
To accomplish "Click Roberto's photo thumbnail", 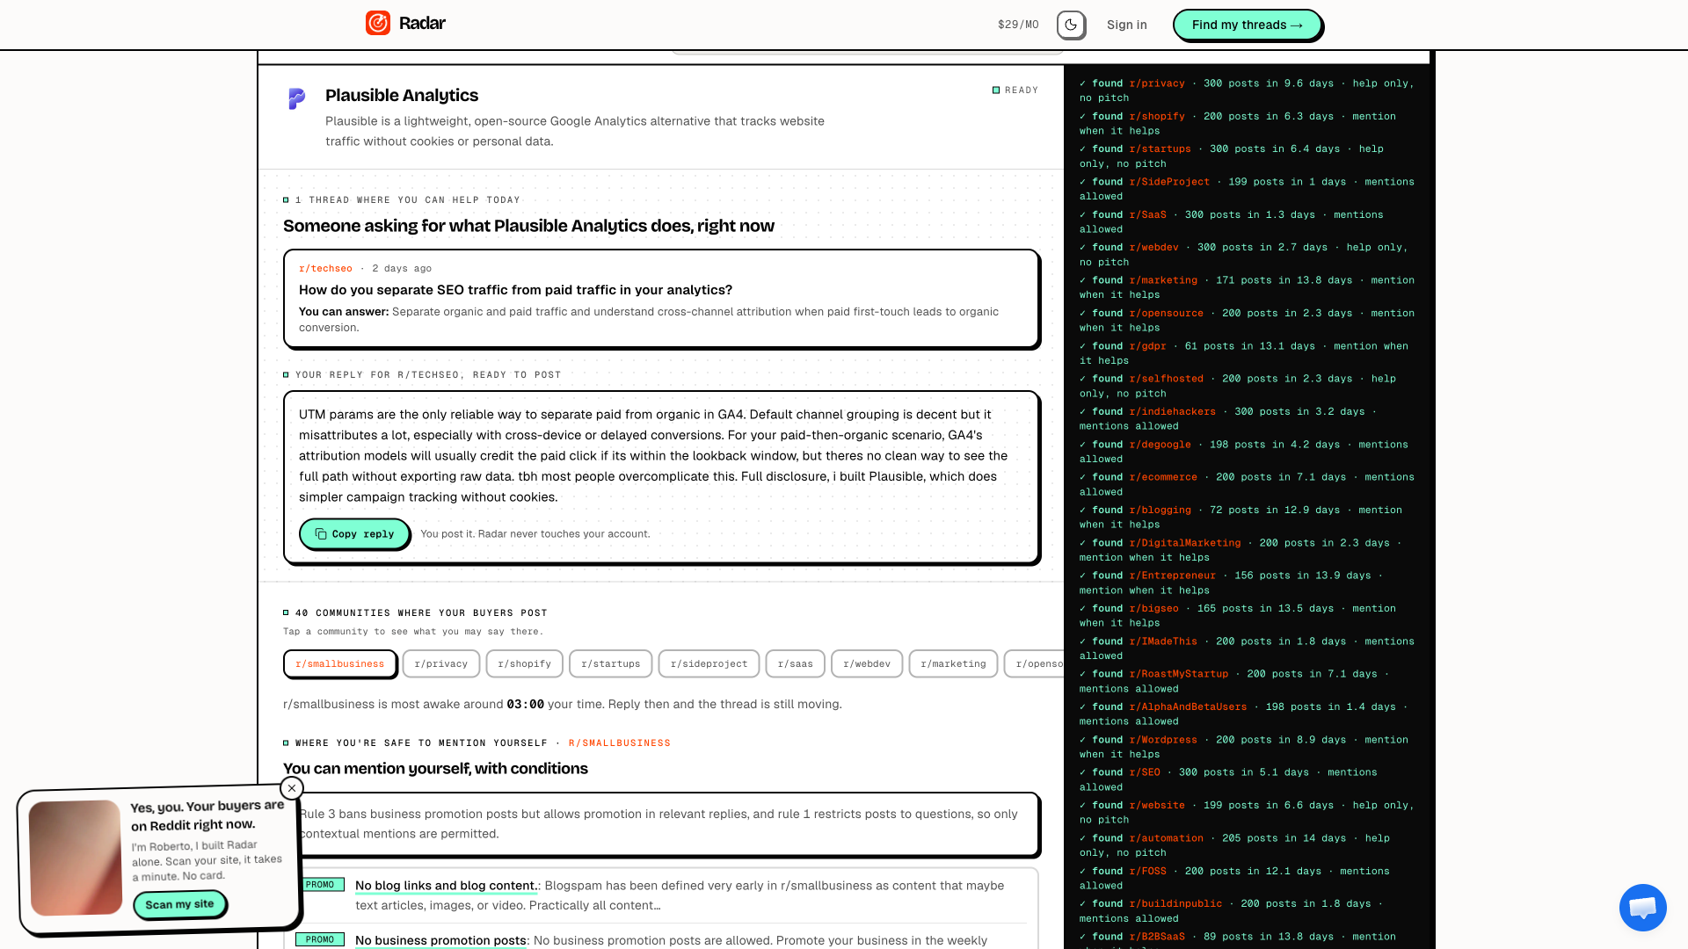I will pos(76,858).
